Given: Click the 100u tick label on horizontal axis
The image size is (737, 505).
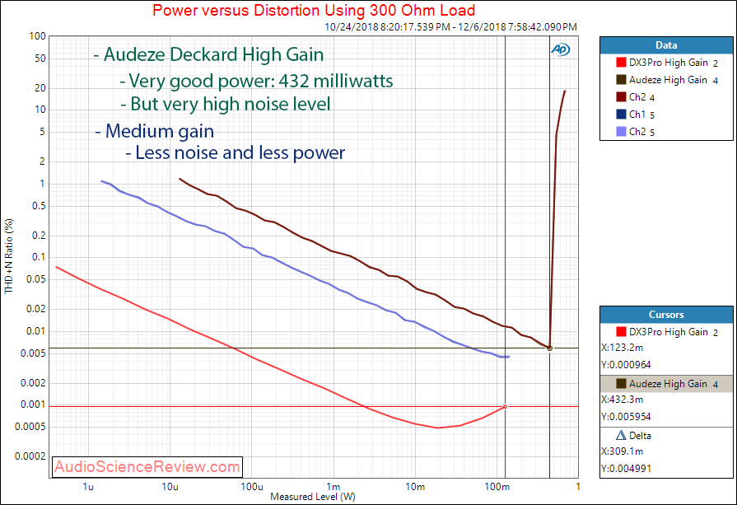Looking at the screenshot, I should tap(252, 487).
